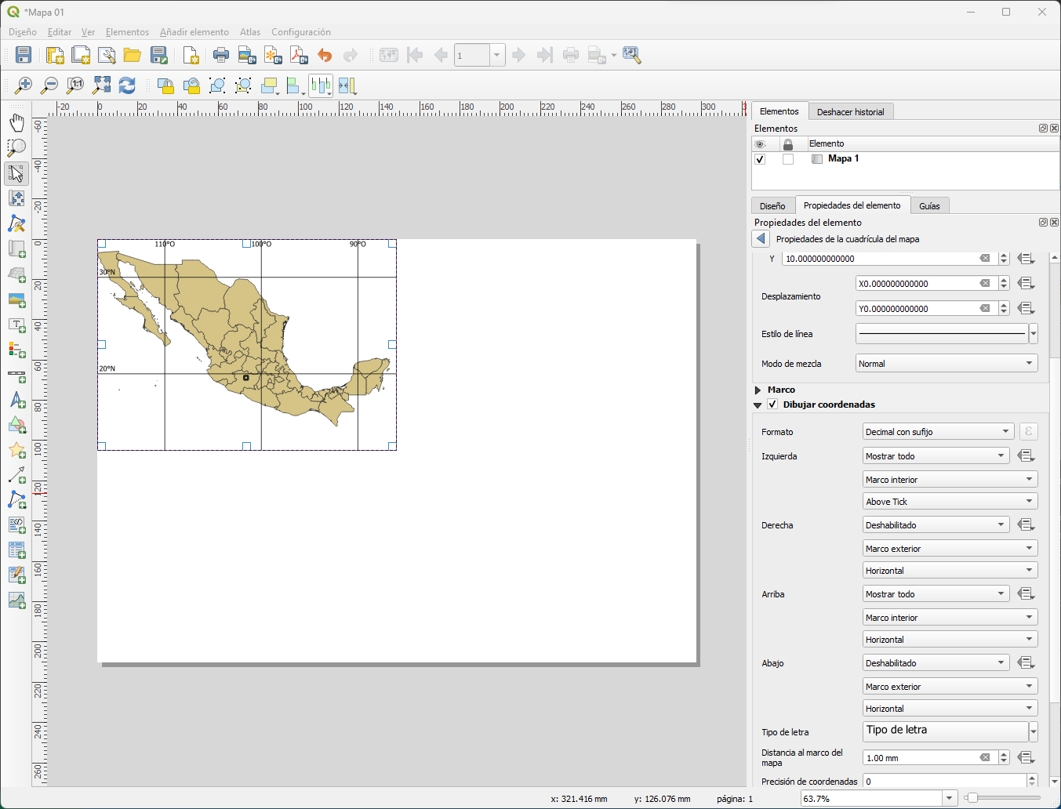Switch to the Guías tab

(929, 206)
